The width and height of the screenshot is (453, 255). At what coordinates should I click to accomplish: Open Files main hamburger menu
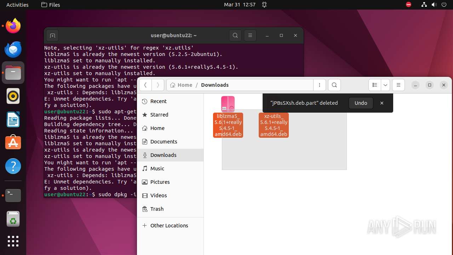(398, 85)
